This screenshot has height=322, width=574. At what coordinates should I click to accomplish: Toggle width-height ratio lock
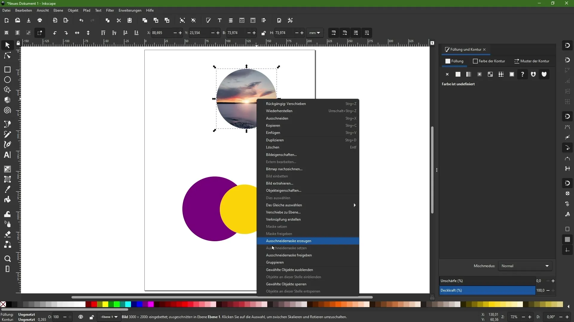pos(263,33)
